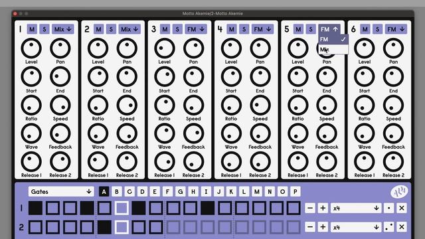Delete sequencer row 2 with X button

click(402, 227)
